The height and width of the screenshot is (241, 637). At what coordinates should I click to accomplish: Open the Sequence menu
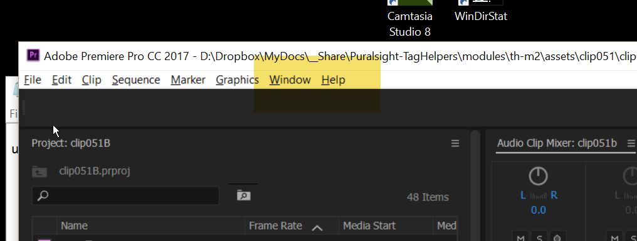[136, 80]
